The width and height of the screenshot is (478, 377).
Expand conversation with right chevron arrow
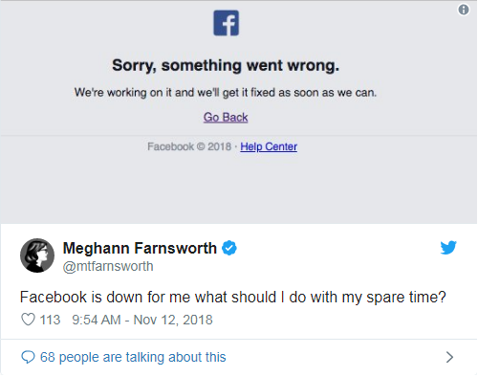449,357
